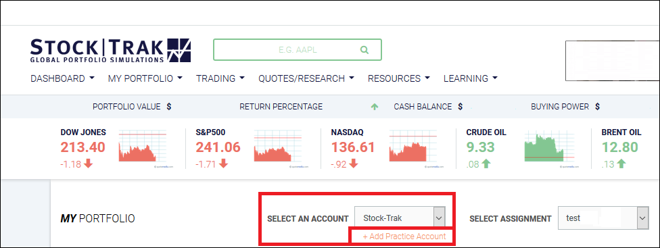
Task: Click the Crude Oil green up arrow
Action: pos(486,164)
